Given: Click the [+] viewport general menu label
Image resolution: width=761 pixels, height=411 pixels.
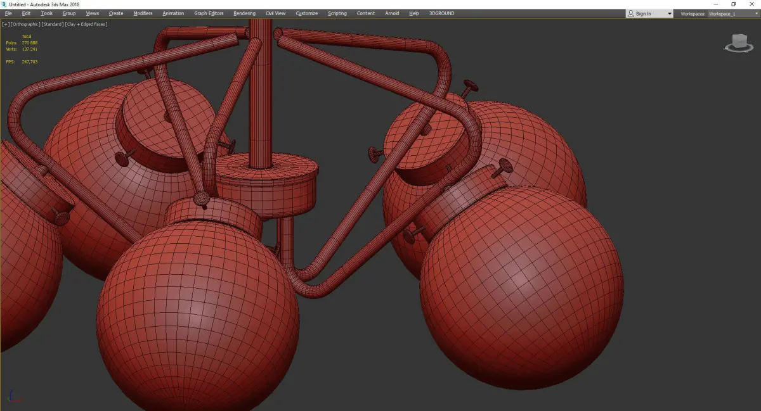Looking at the screenshot, I should tap(6, 24).
